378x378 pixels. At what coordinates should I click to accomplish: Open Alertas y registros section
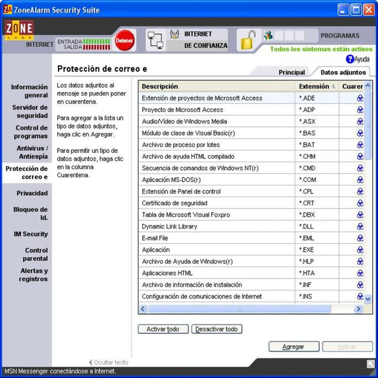pos(33,275)
